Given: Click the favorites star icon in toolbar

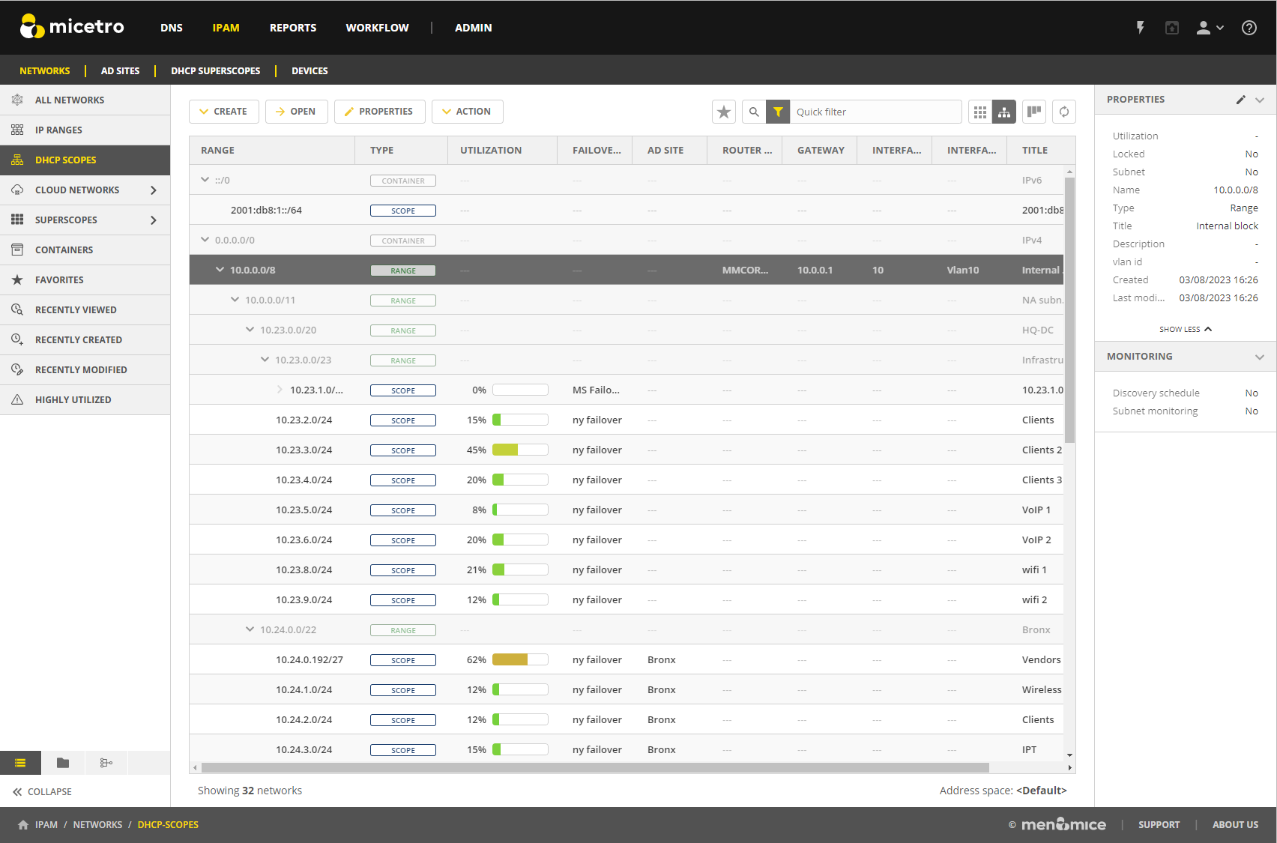Looking at the screenshot, I should [723, 112].
